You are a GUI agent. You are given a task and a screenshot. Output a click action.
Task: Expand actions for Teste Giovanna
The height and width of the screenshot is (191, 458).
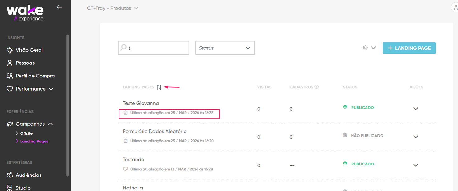[x=416, y=109]
